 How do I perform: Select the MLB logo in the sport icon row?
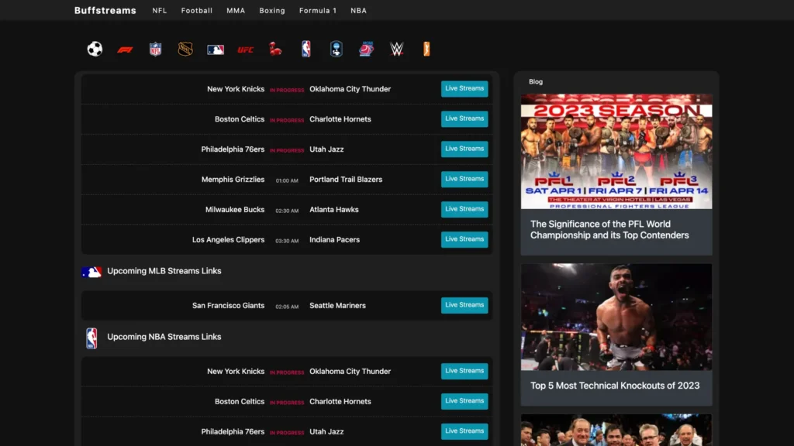216,50
